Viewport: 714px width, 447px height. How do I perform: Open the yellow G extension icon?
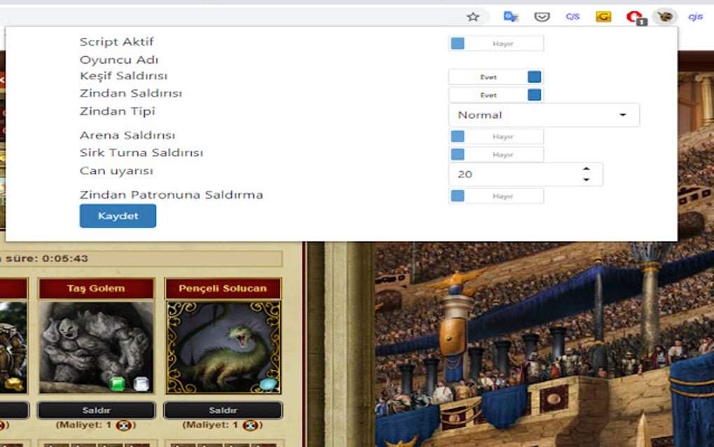pyautogui.click(x=603, y=17)
